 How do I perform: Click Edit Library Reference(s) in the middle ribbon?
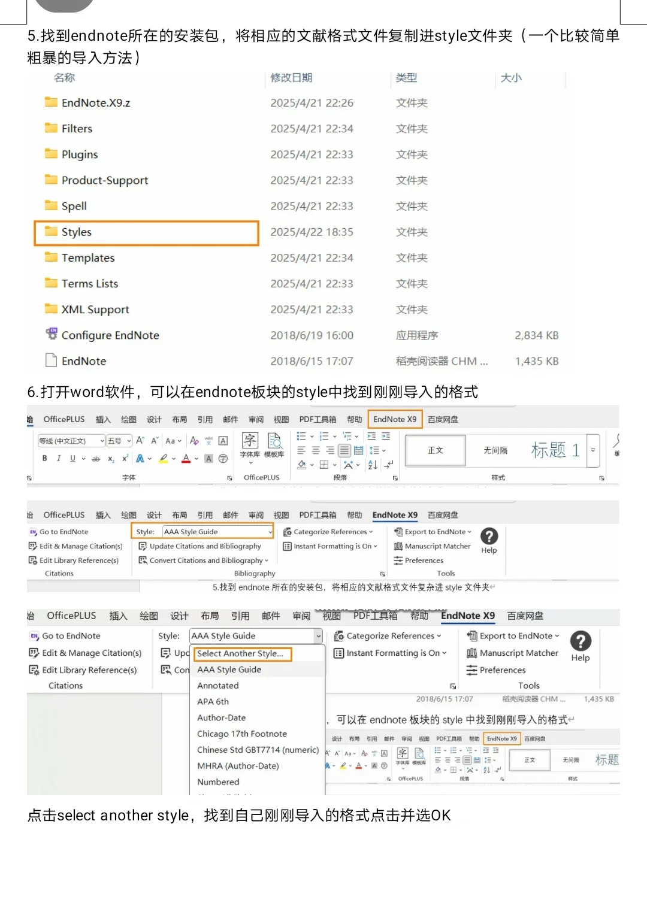pyautogui.click(x=74, y=560)
